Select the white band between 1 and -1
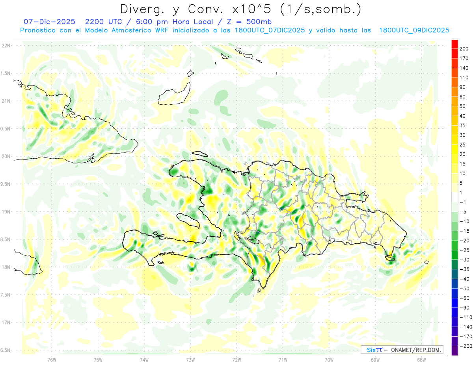The width and height of the screenshot is (473, 365). pyautogui.click(x=454, y=197)
